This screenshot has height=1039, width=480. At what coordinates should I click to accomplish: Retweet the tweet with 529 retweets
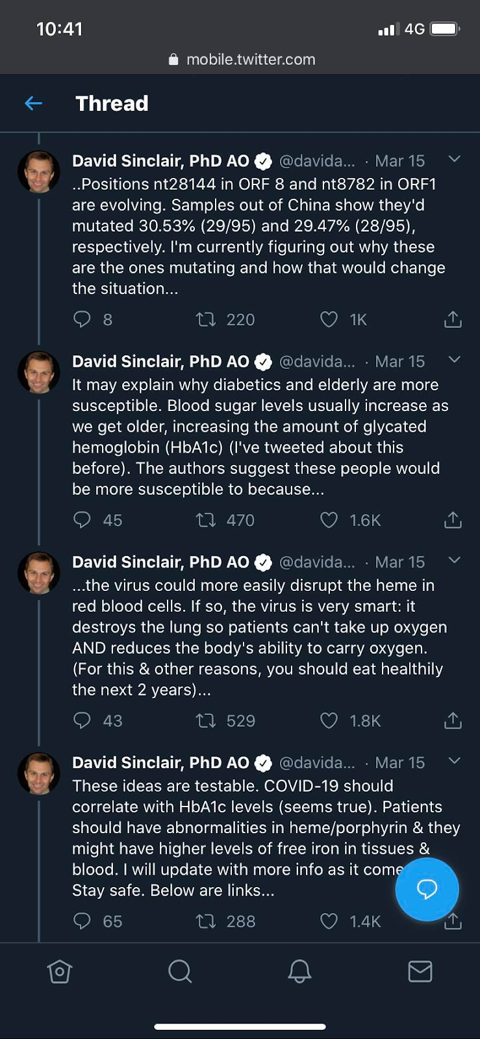pyautogui.click(x=206, y=720)
